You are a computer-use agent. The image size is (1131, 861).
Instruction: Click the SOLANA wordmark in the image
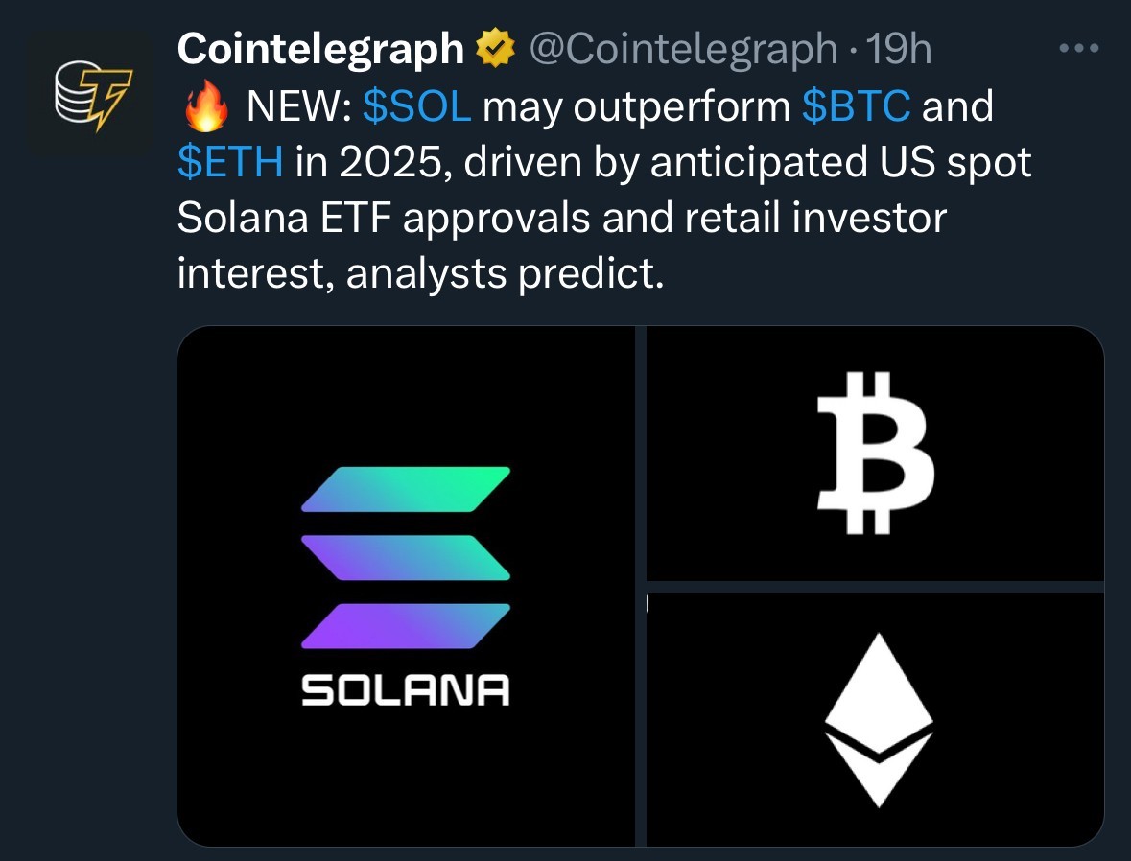pos(406,689)
